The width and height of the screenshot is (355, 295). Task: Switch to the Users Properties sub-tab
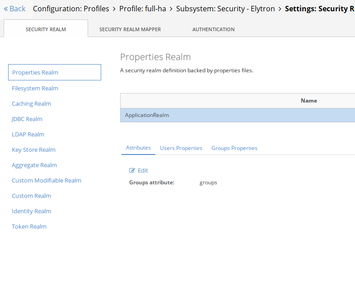(x=181, y=148)
